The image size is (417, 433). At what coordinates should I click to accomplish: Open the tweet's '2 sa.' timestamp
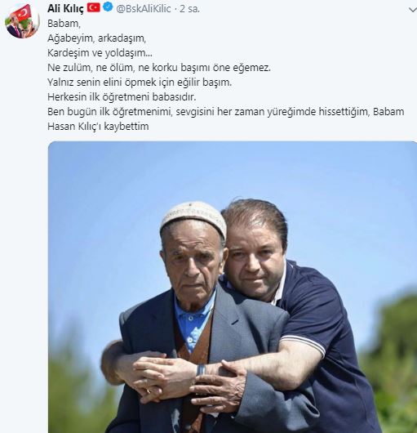tap(189, 9)
